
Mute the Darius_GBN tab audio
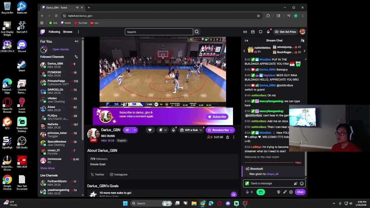click(77, 8)
